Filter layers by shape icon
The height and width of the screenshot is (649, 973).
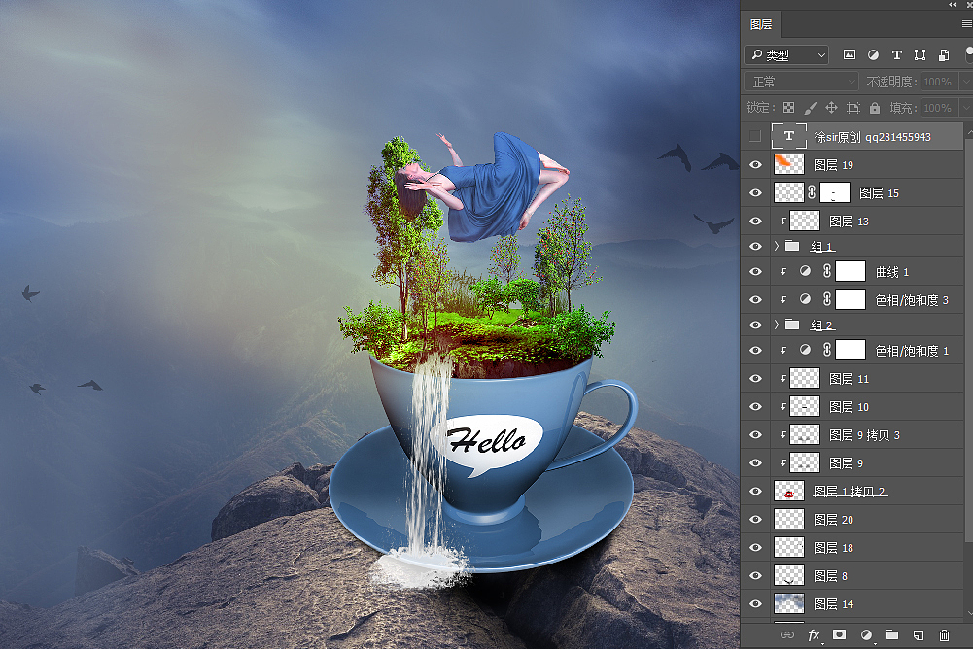[921, 55]
